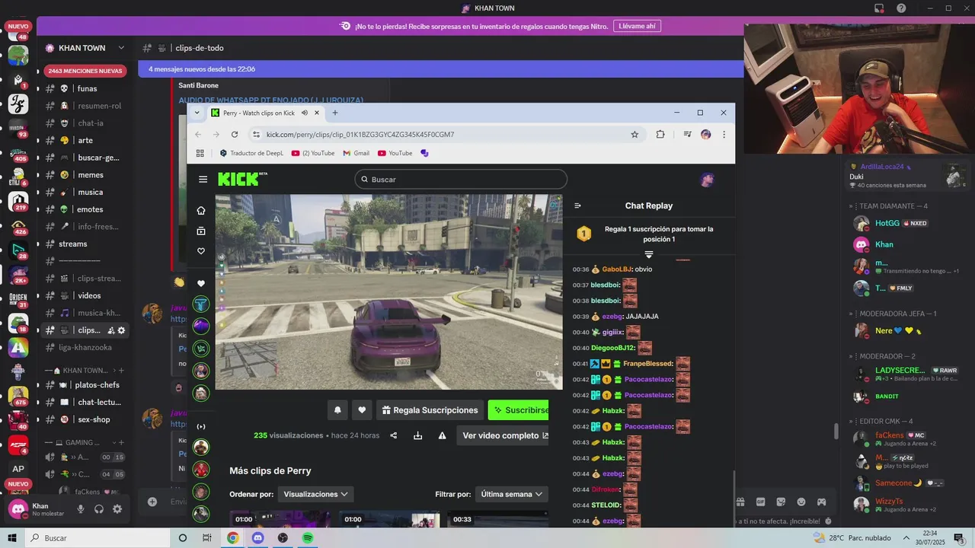This screenshot has width=975, height=548.
Task: Open the Windows Start menu
Action: [11, 538]
